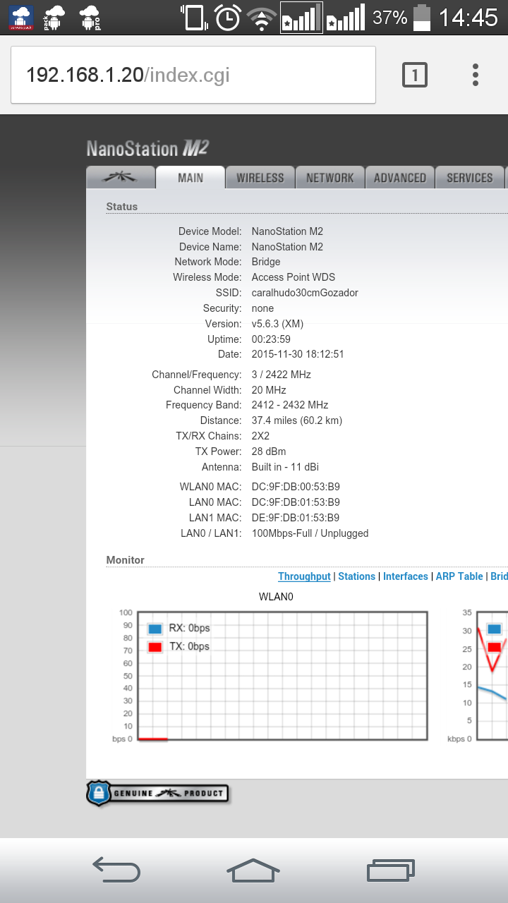Viewport: 508px width, 903px height.
Task: Click the blue RX legend swatch in WLAN0
Action: (x=155, y=629)
